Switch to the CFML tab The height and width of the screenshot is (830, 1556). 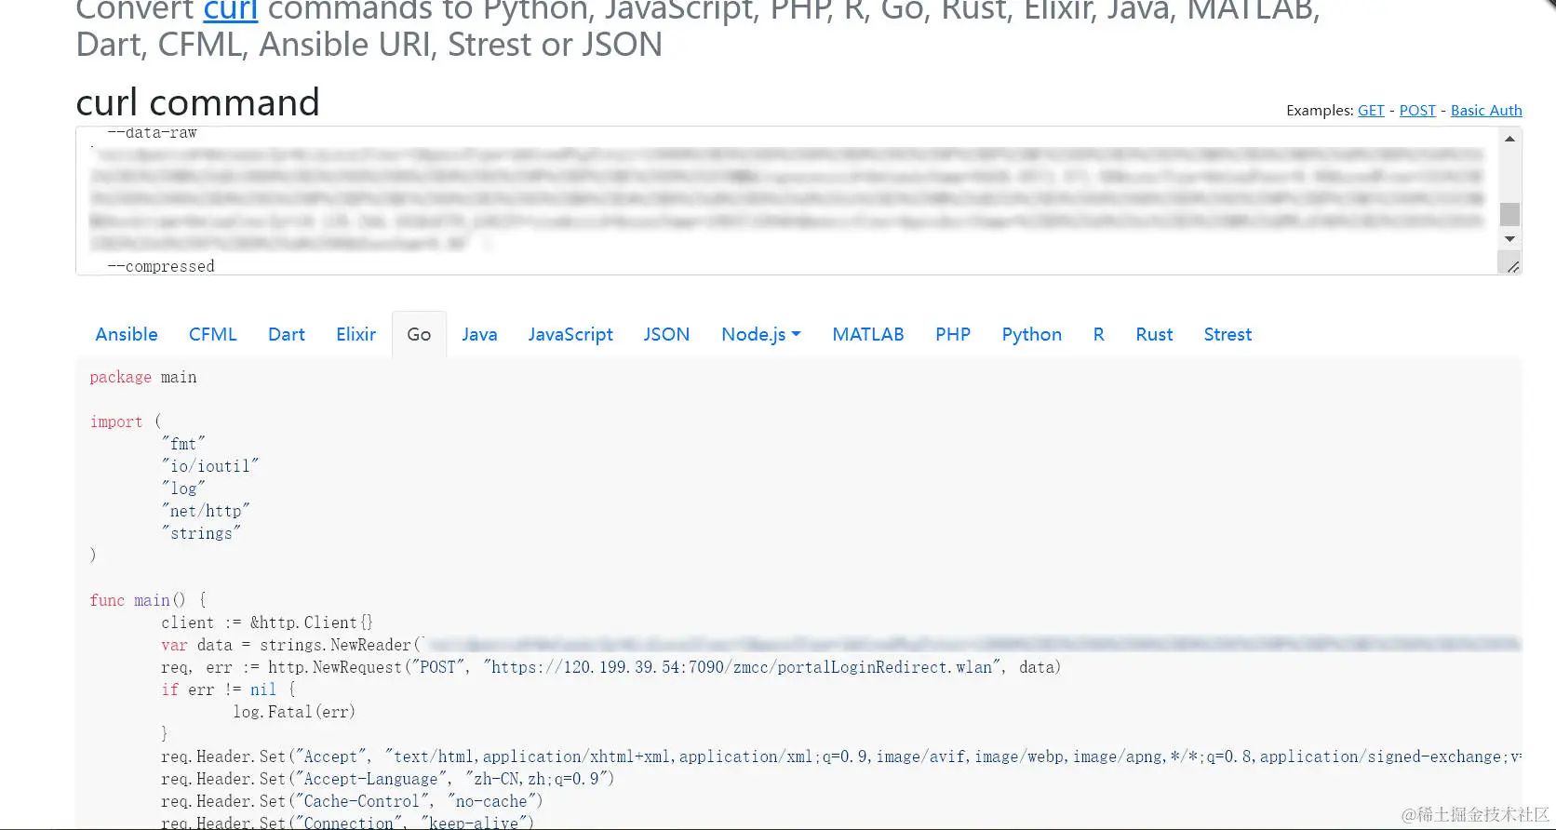click(x=213, y=334)
